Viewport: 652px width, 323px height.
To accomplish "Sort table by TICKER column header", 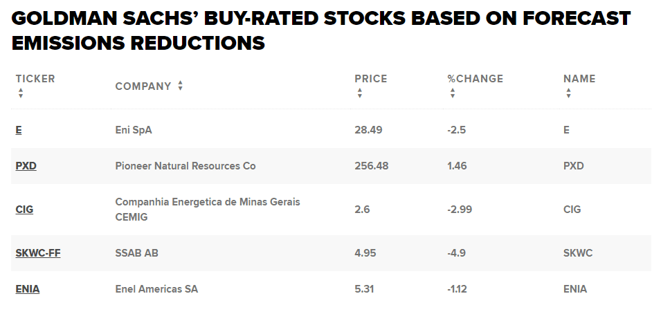I will pos(35,79).
